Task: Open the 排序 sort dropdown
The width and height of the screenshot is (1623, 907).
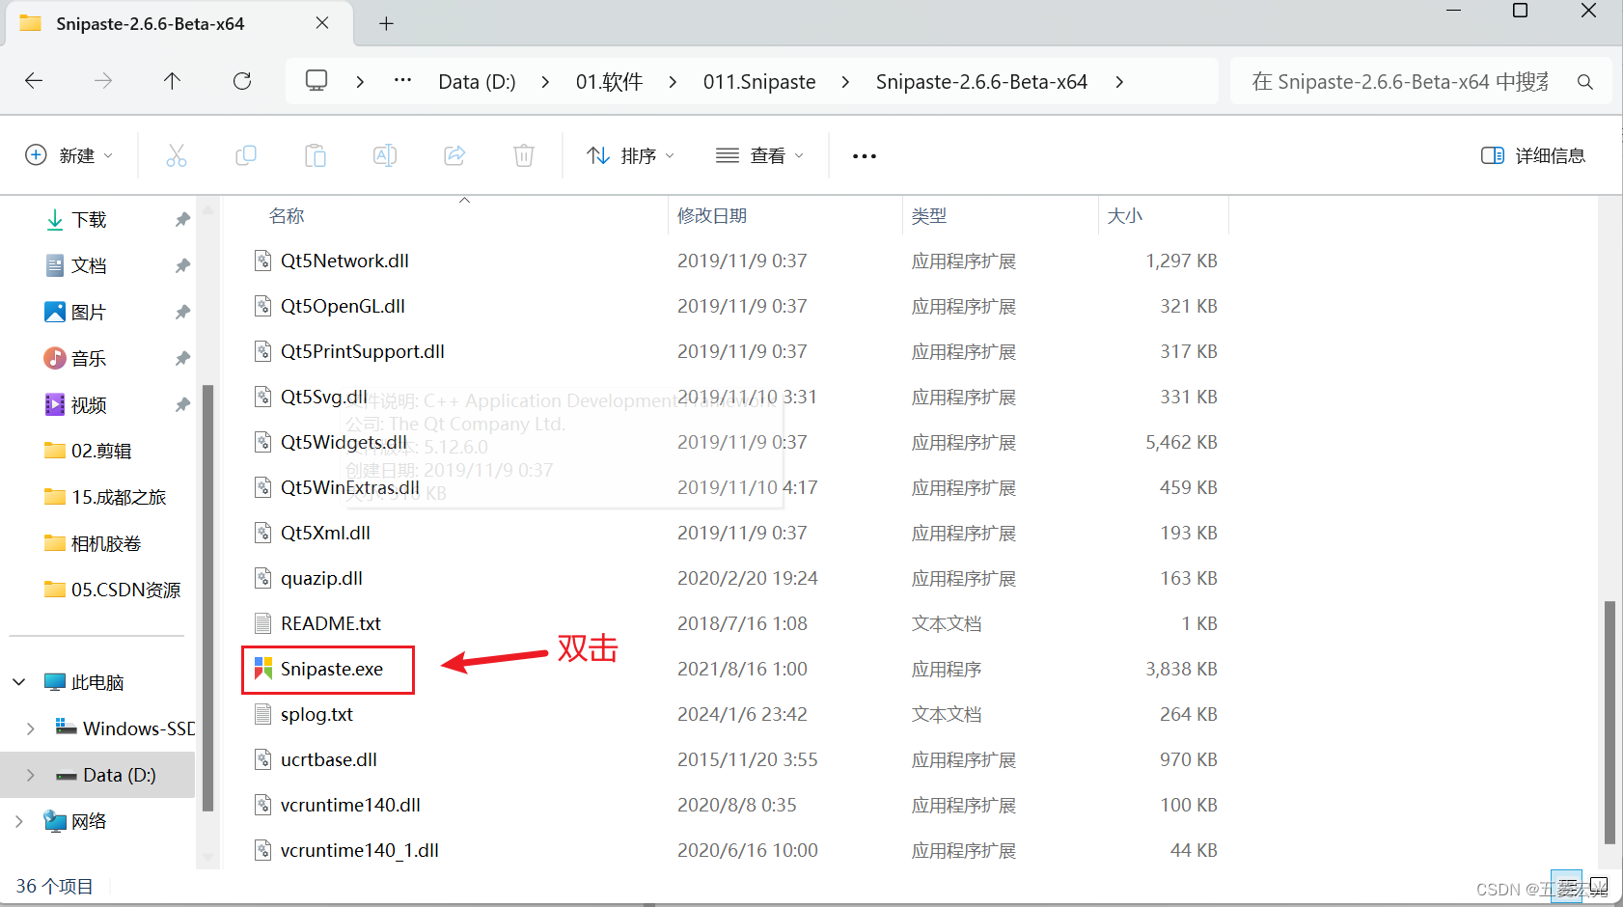Action: point(631,155)
